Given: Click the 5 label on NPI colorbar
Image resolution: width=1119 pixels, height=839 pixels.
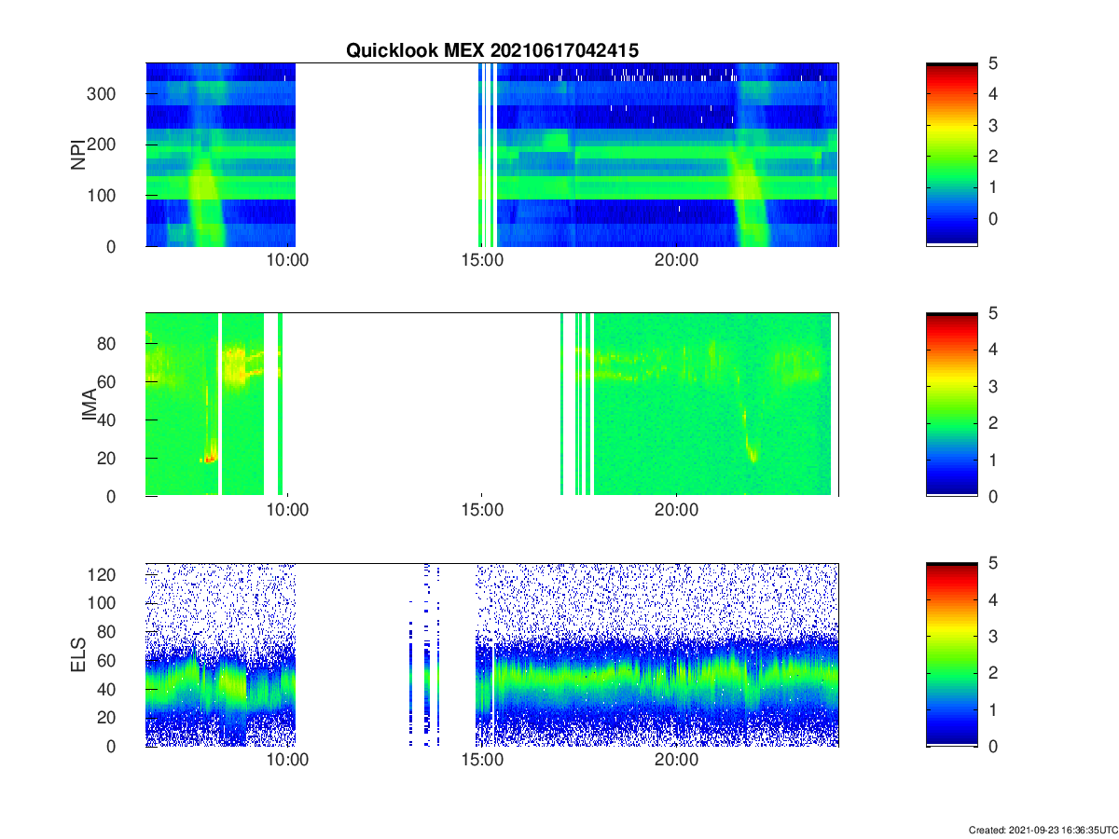Looking at the screenshot, I should 994,62.
